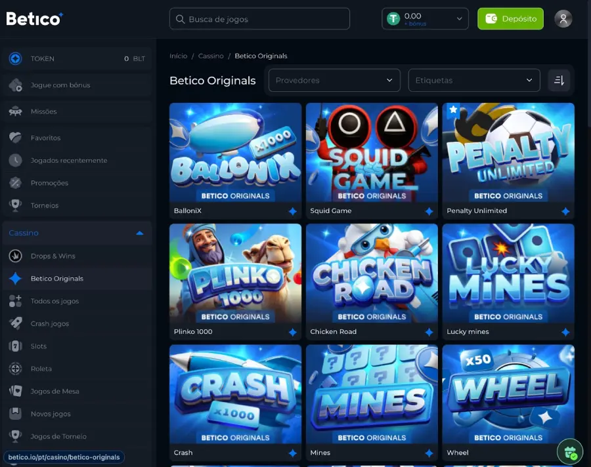This screenshot has width=591, height=467.
Task: Open the Lucky Mines game thumbnail
Action: pos(508,274)
